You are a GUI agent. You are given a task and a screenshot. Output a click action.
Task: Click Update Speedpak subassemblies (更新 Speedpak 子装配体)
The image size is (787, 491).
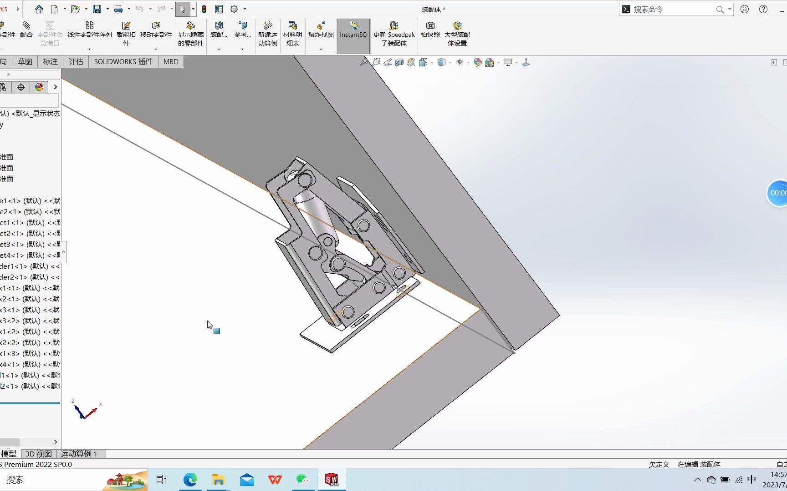point(394,34)
